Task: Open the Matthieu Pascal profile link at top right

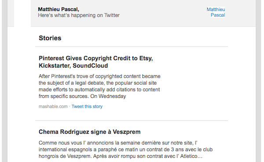Action: pos(216,12)
